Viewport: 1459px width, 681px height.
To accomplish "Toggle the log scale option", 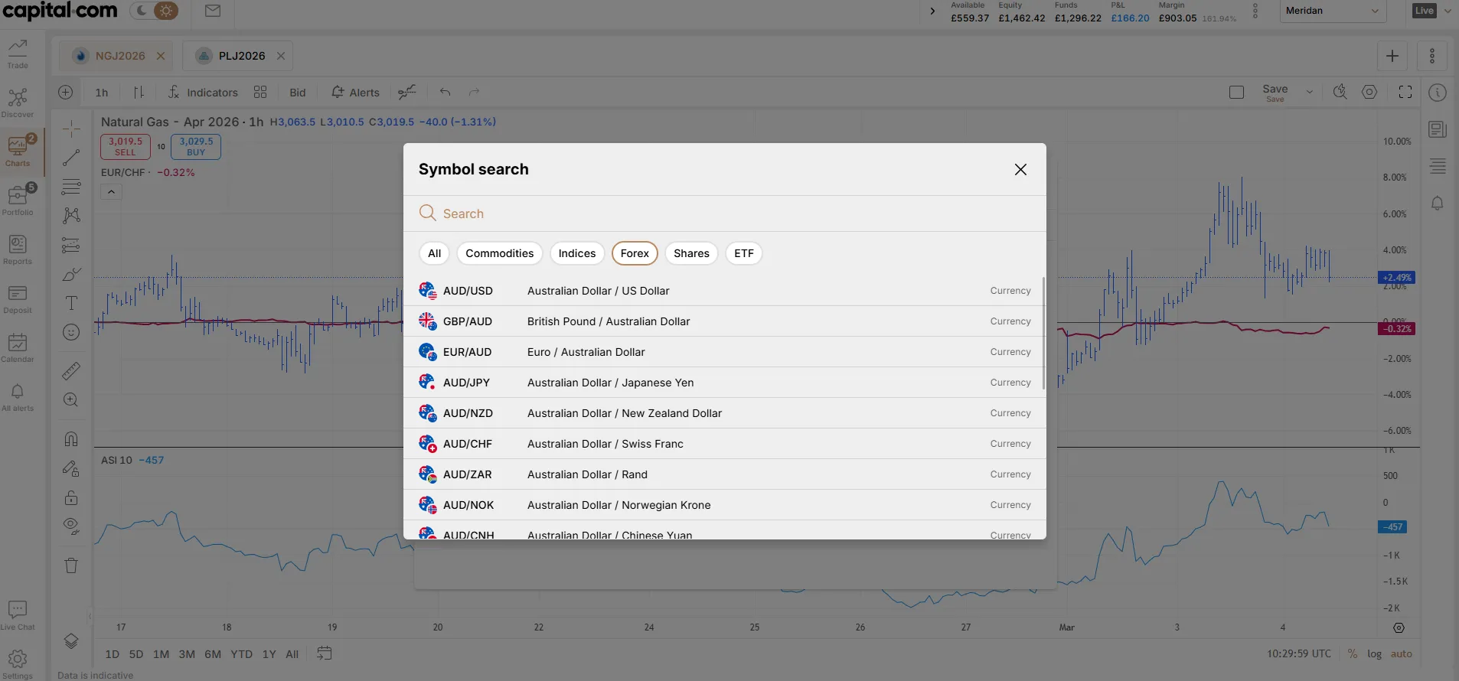I will [1375, 654].
